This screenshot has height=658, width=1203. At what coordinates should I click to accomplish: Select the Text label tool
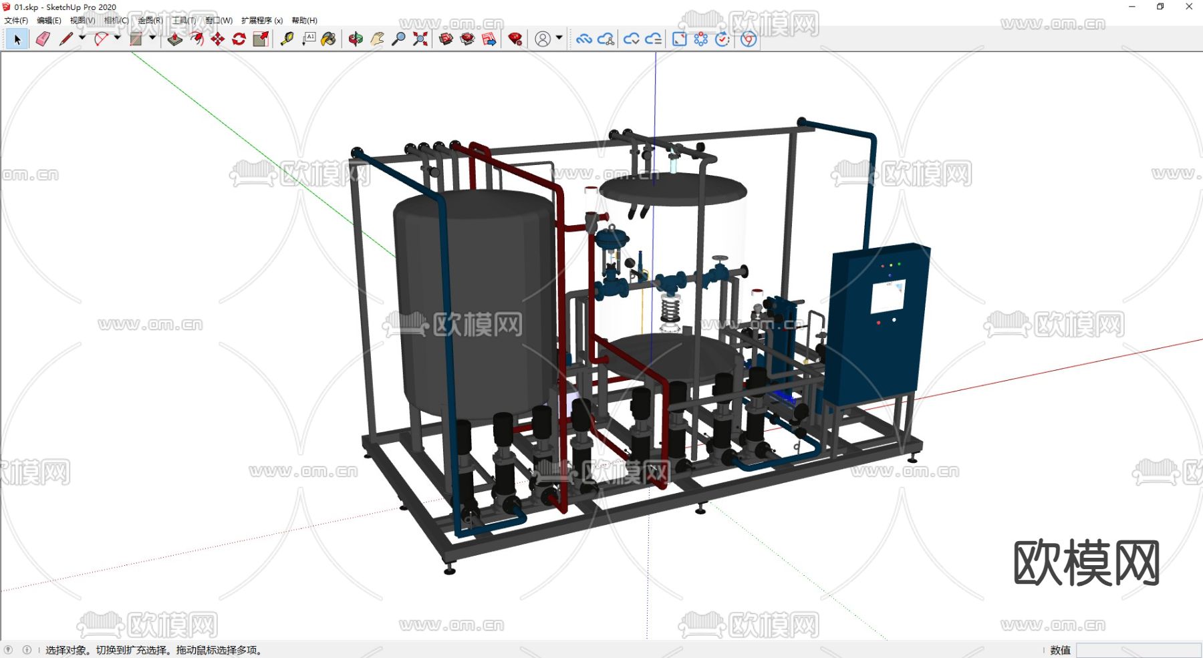click(x=309, y=39)
